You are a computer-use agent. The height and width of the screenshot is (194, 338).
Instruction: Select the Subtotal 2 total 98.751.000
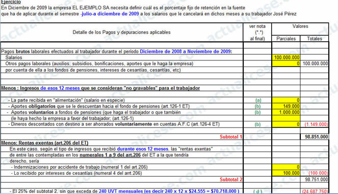[315, 179]
